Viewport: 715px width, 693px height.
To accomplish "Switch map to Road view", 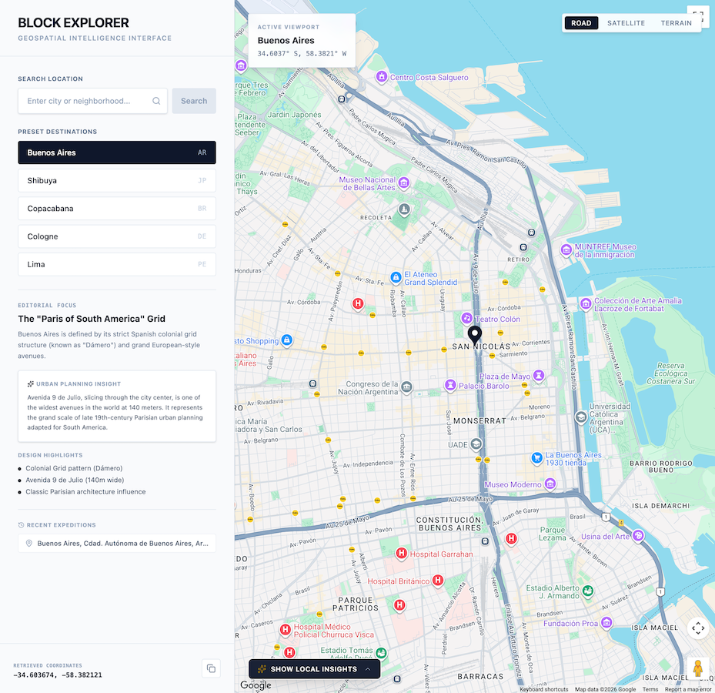I will coord(581,23).
